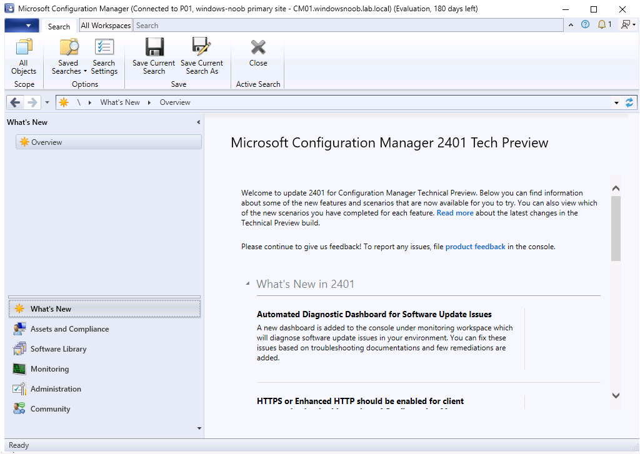Collapse the What's New navigation pane
Screen dimensions: 640x454
click(199, 122)
